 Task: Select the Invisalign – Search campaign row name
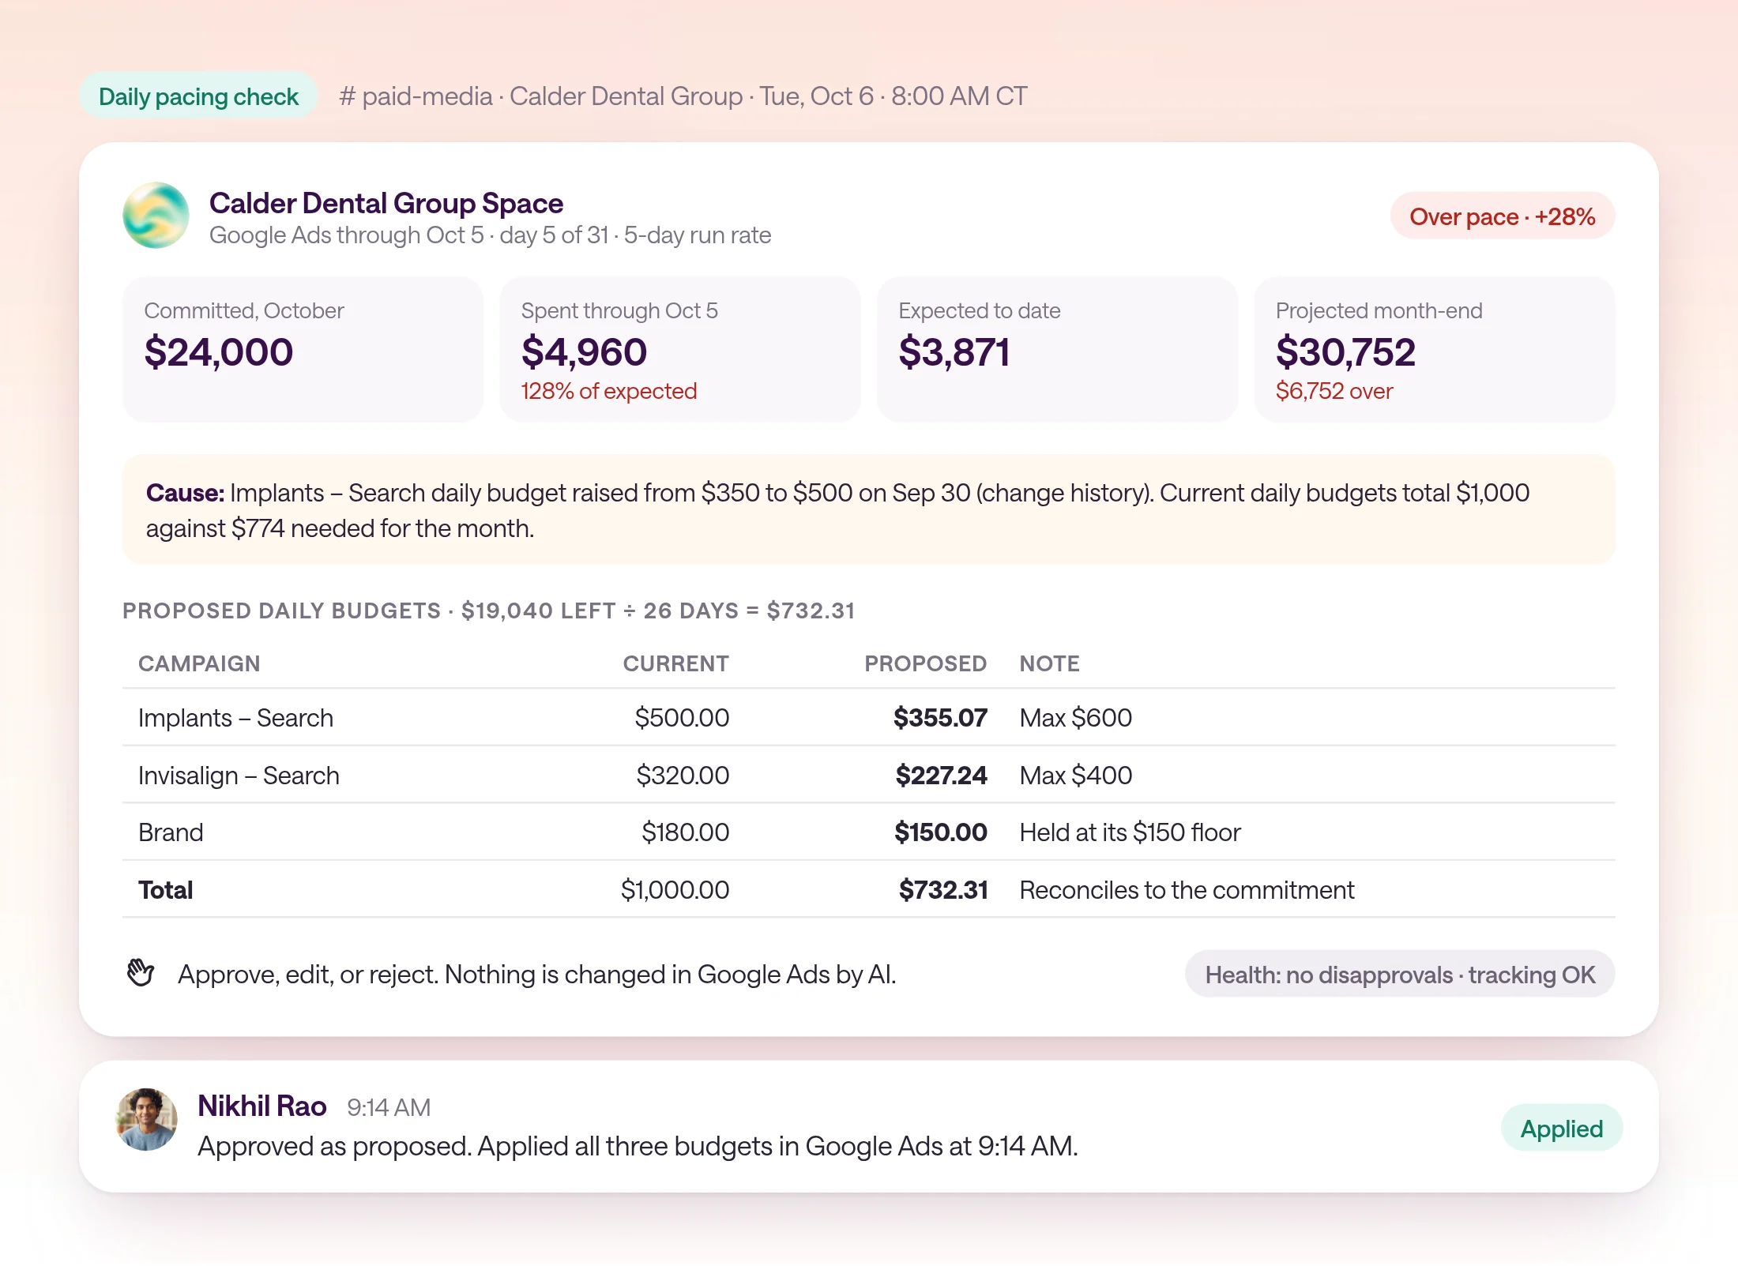[x=239, y=776]
